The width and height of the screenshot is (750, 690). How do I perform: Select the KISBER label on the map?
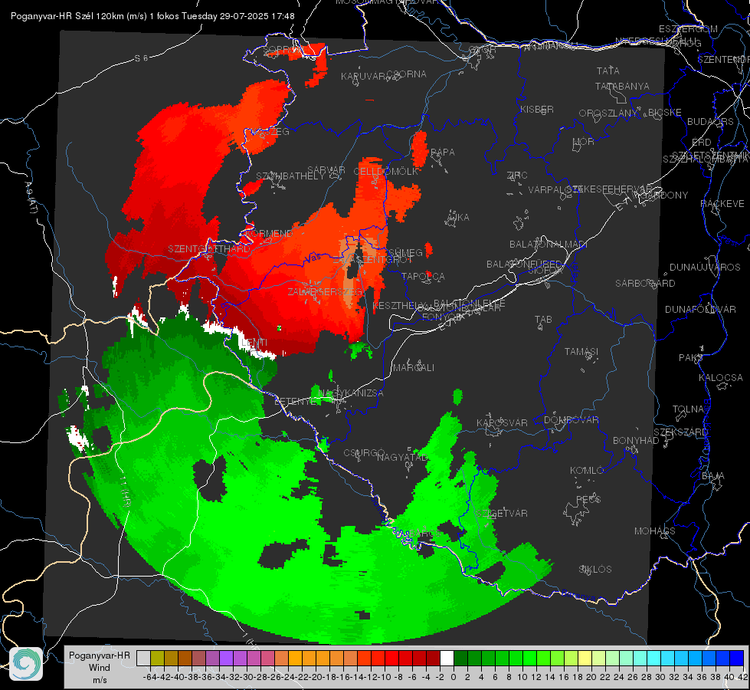(x=537, y=109)
